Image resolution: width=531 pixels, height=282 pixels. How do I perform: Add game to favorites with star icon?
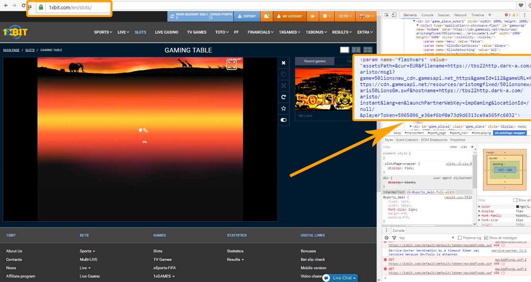tap(283, 108)
